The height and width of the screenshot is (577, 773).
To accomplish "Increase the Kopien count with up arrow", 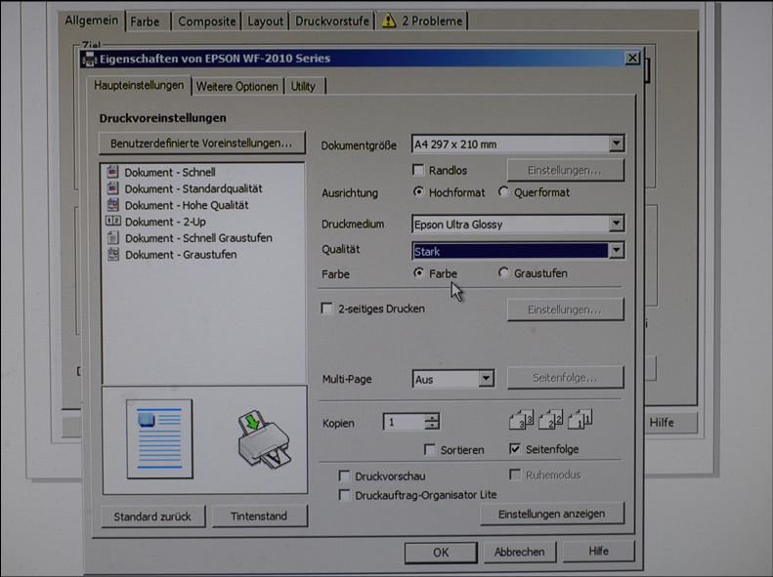I will point(432,418).
